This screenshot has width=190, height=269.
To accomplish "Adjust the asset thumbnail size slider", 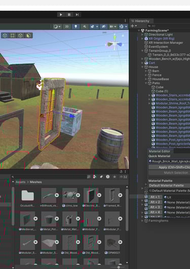I will (119, 267).
